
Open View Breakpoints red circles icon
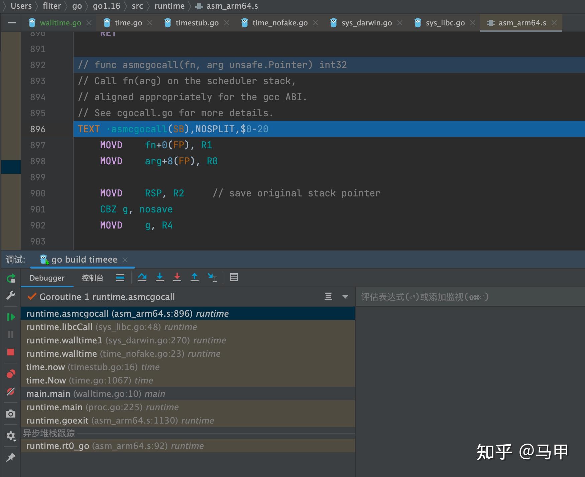(x=11, y=374)
